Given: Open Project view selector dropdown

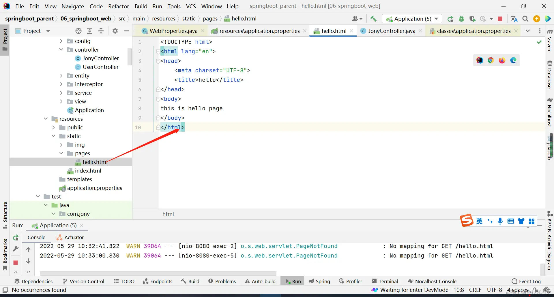Looking at the screenshot, I should pyautogui.click(x=48, y=31).
